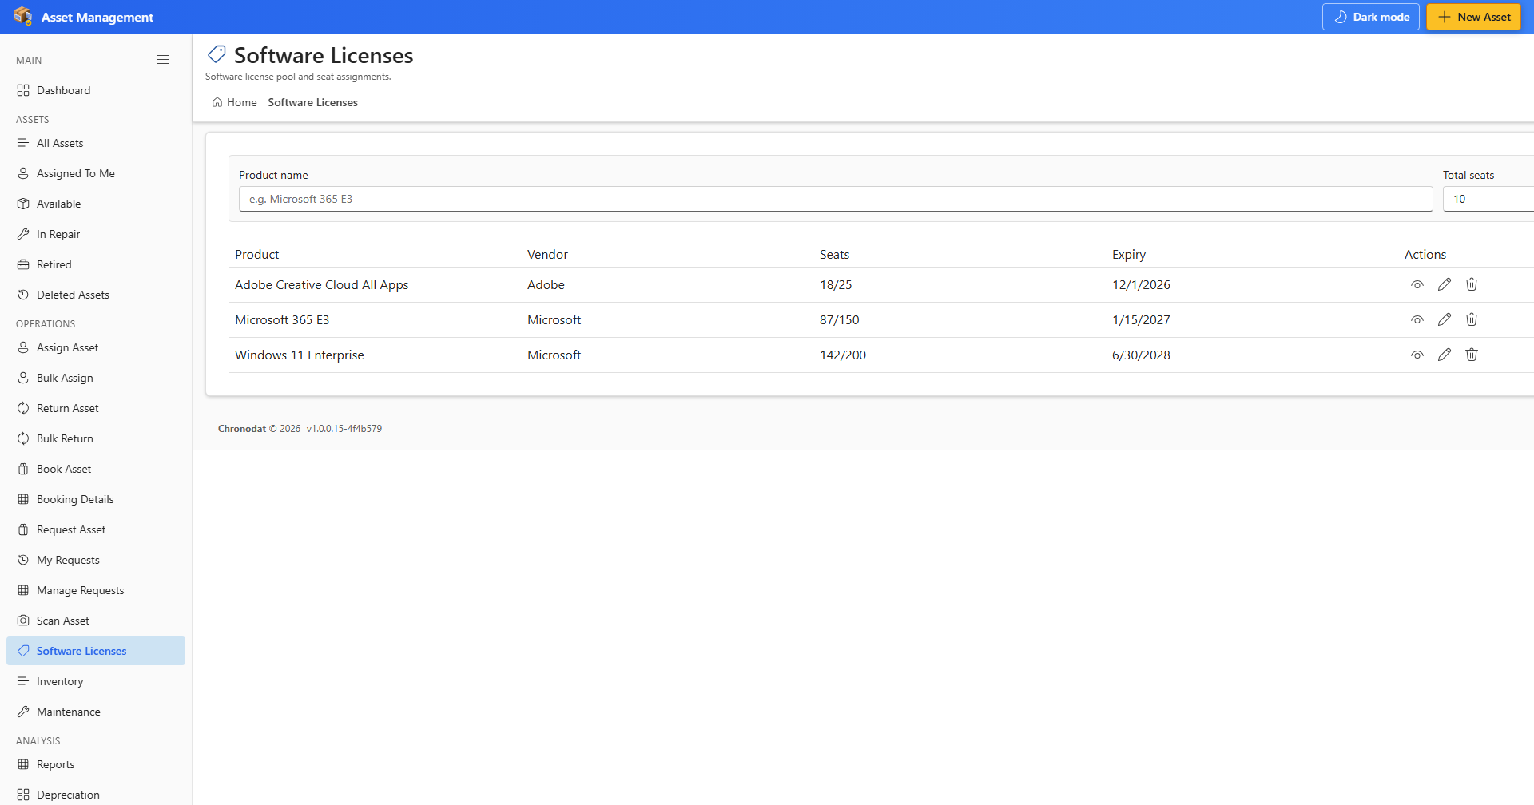
Task: Open Dashboard from sidebar
Action: [96, 90]
